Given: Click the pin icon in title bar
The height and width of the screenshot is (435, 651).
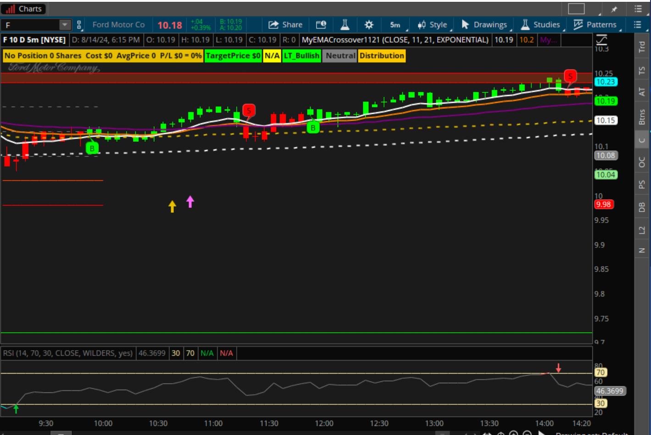Looking at the screenshot, I should 614,9.
